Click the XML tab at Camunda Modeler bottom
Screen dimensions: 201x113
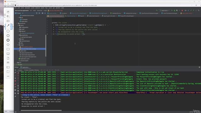click(x=6, y=111)
